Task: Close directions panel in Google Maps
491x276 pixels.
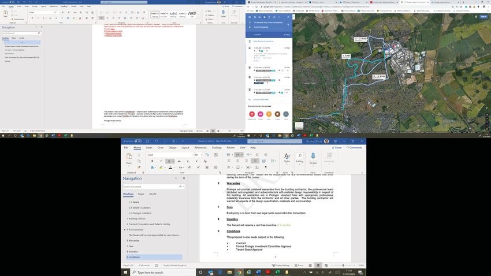Action: tap(288, 17)
